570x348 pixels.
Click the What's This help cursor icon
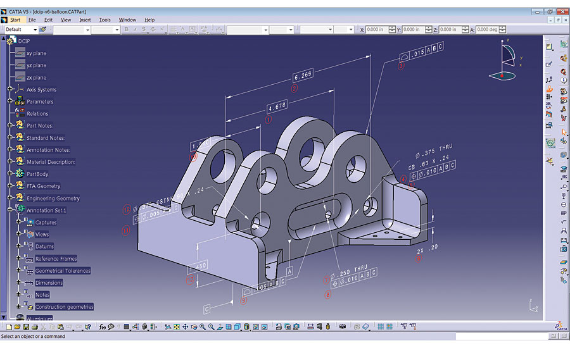pos(87,326)
